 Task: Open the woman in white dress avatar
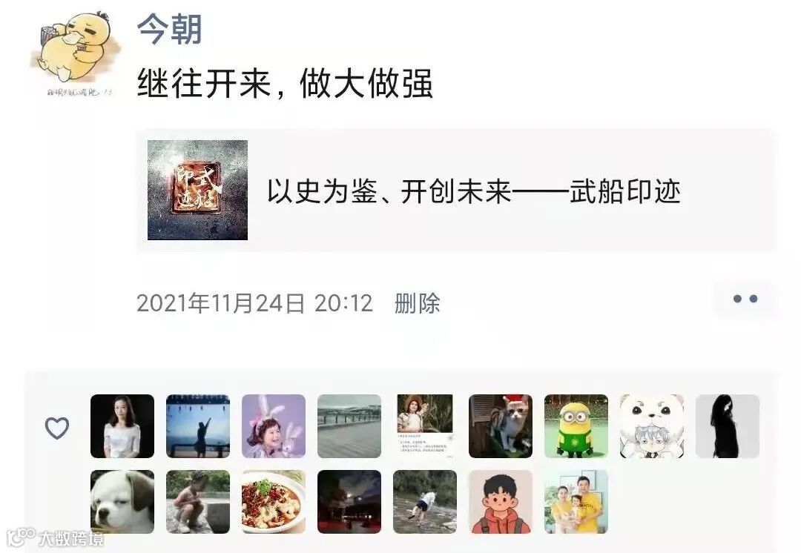pos(122,425)
